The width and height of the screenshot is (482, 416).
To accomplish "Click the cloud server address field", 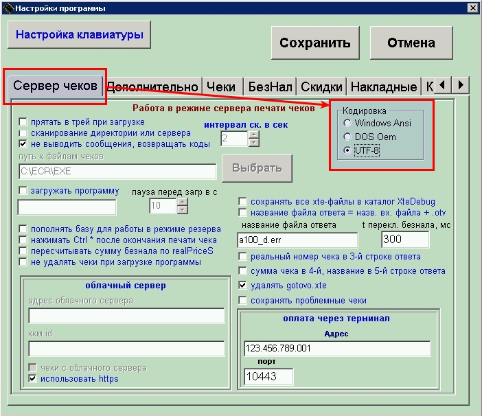I will click(x=126, y=316).
